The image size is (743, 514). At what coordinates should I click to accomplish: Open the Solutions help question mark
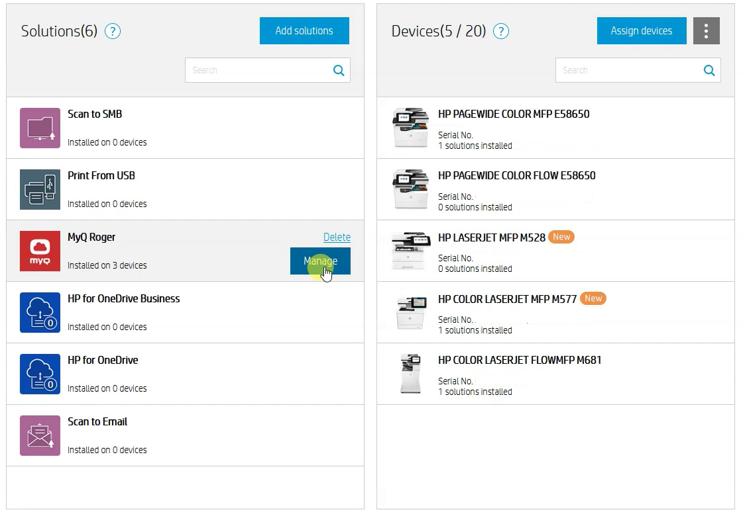pyautogui.click(x=112, y=31)
